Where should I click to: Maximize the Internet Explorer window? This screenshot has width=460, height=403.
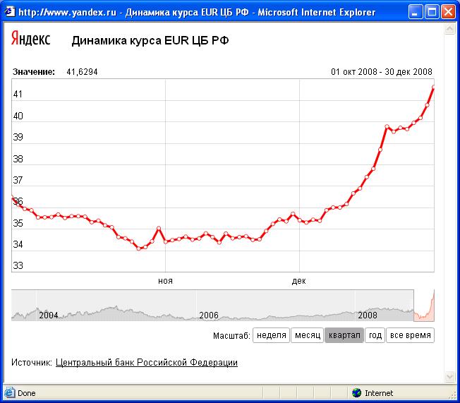pyautogui.click(x=432, y=12)
